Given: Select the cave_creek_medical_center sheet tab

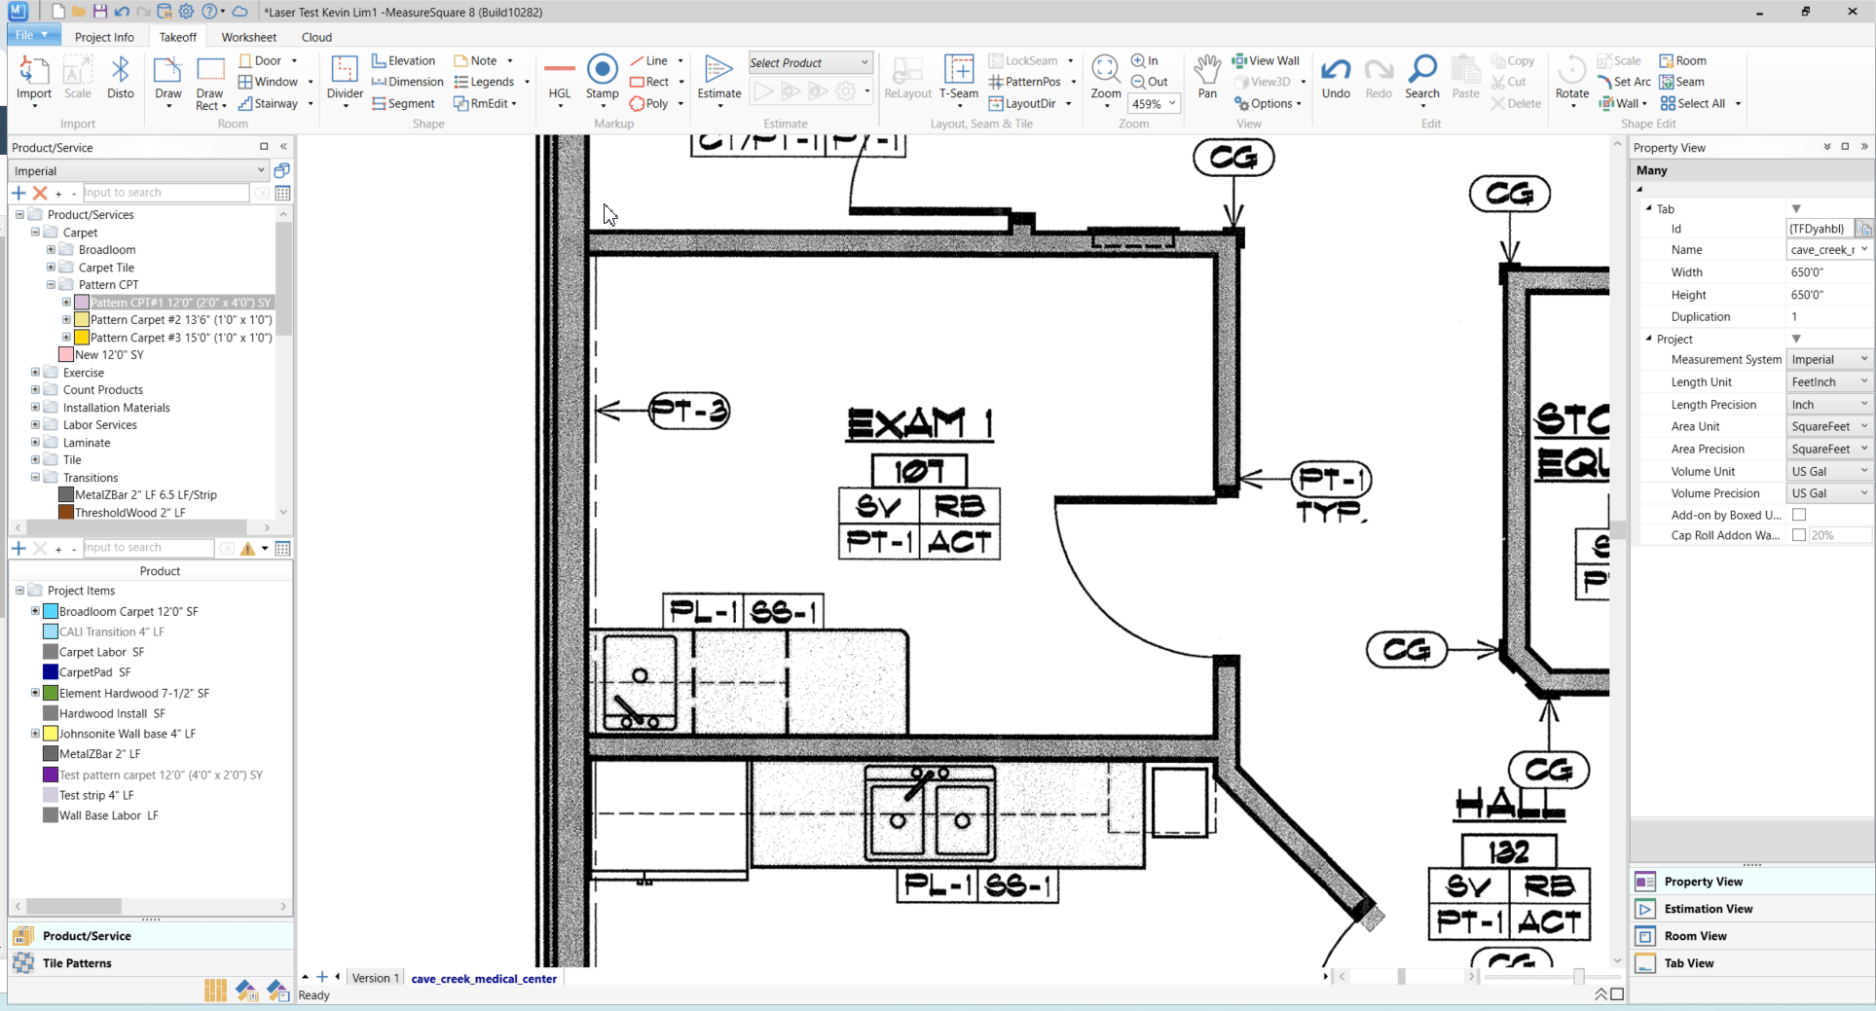Looking at the screenshot, I should click(484, 978).
